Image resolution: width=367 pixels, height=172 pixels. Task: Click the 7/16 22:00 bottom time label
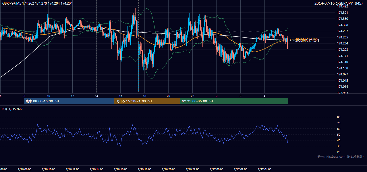coord(192,169)
